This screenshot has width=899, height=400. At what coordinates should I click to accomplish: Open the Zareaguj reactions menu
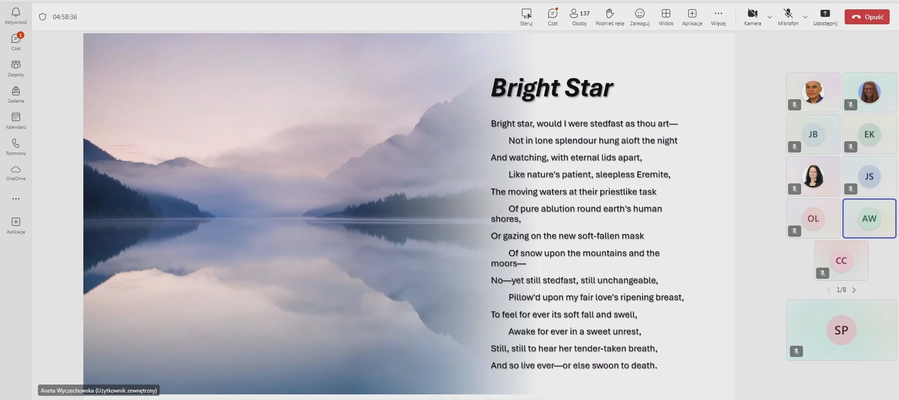click(640, 17)
